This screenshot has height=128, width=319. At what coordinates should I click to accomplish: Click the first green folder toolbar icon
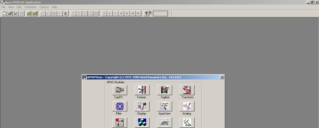[29, 13]
